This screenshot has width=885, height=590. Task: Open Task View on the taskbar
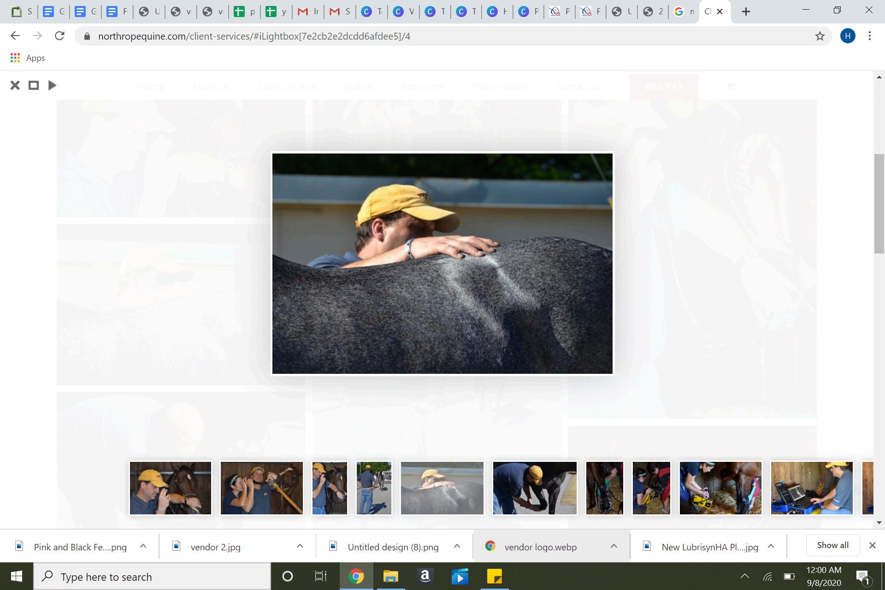(x=320, y=576)
